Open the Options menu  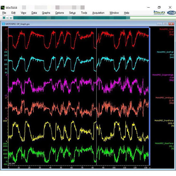pyautogui.click(x=60, y=13)
